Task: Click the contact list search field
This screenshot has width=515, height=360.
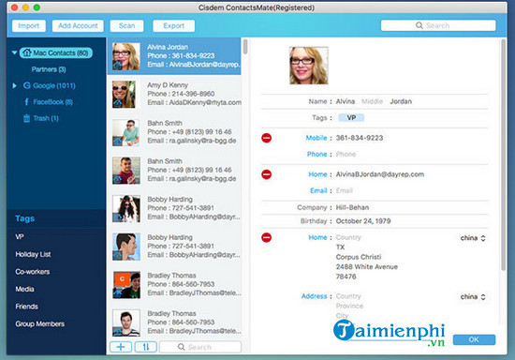Action: (200, 347)
